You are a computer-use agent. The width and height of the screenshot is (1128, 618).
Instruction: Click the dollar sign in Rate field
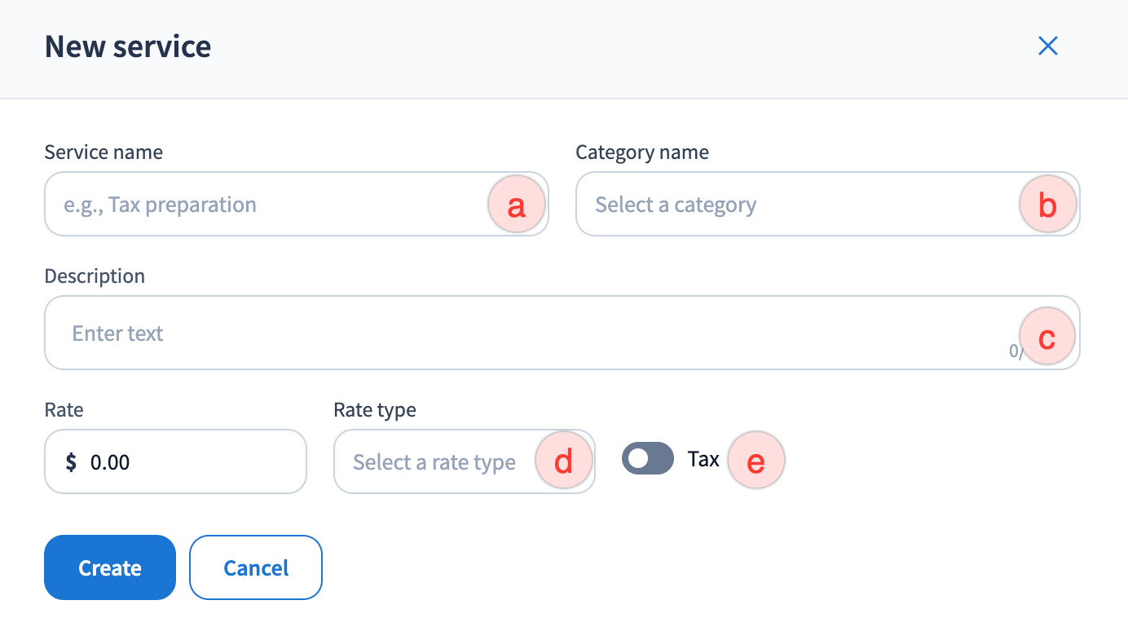tap(72, 462)
